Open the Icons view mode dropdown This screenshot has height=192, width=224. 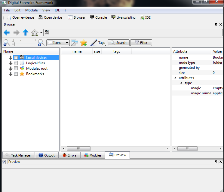pos(58,43)
